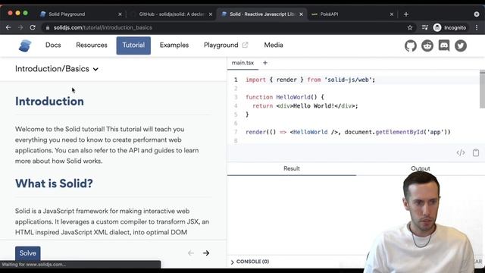Click the code format icon in editor

point(461,152)
